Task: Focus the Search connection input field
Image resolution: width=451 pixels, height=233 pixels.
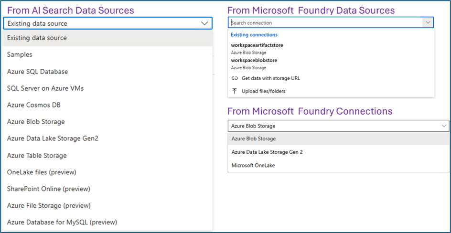Action: coord(325,22)
